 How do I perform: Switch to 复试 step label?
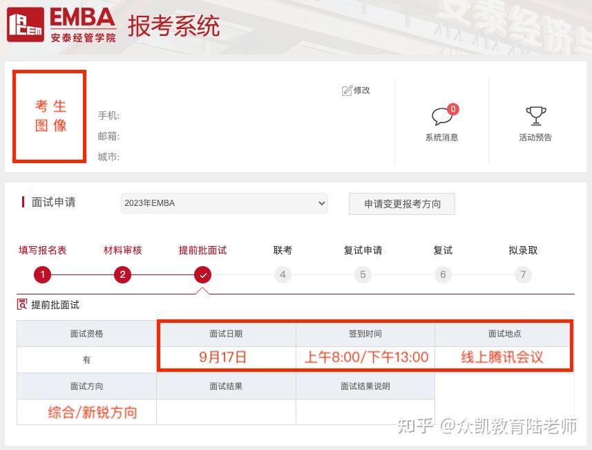443,250
